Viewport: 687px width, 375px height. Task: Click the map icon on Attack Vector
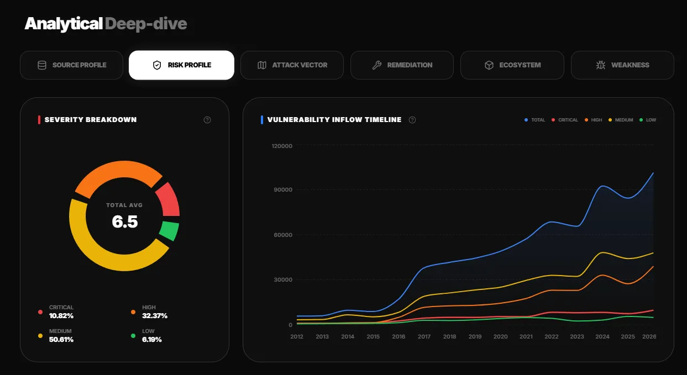262,65
